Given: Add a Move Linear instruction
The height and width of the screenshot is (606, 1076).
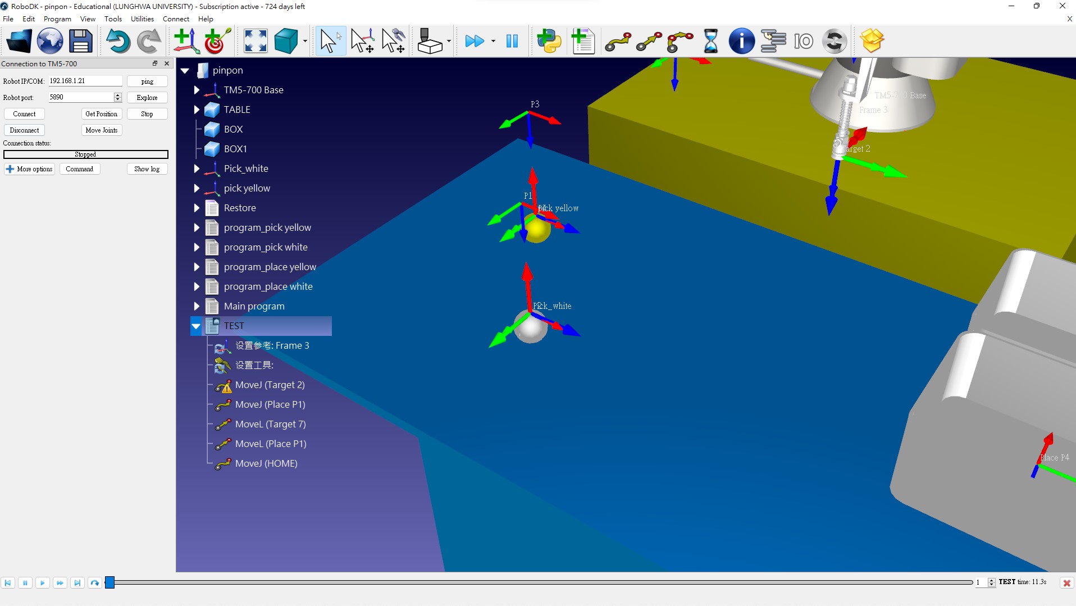Looking at the screenshot, I should click(x=649, y=42).
